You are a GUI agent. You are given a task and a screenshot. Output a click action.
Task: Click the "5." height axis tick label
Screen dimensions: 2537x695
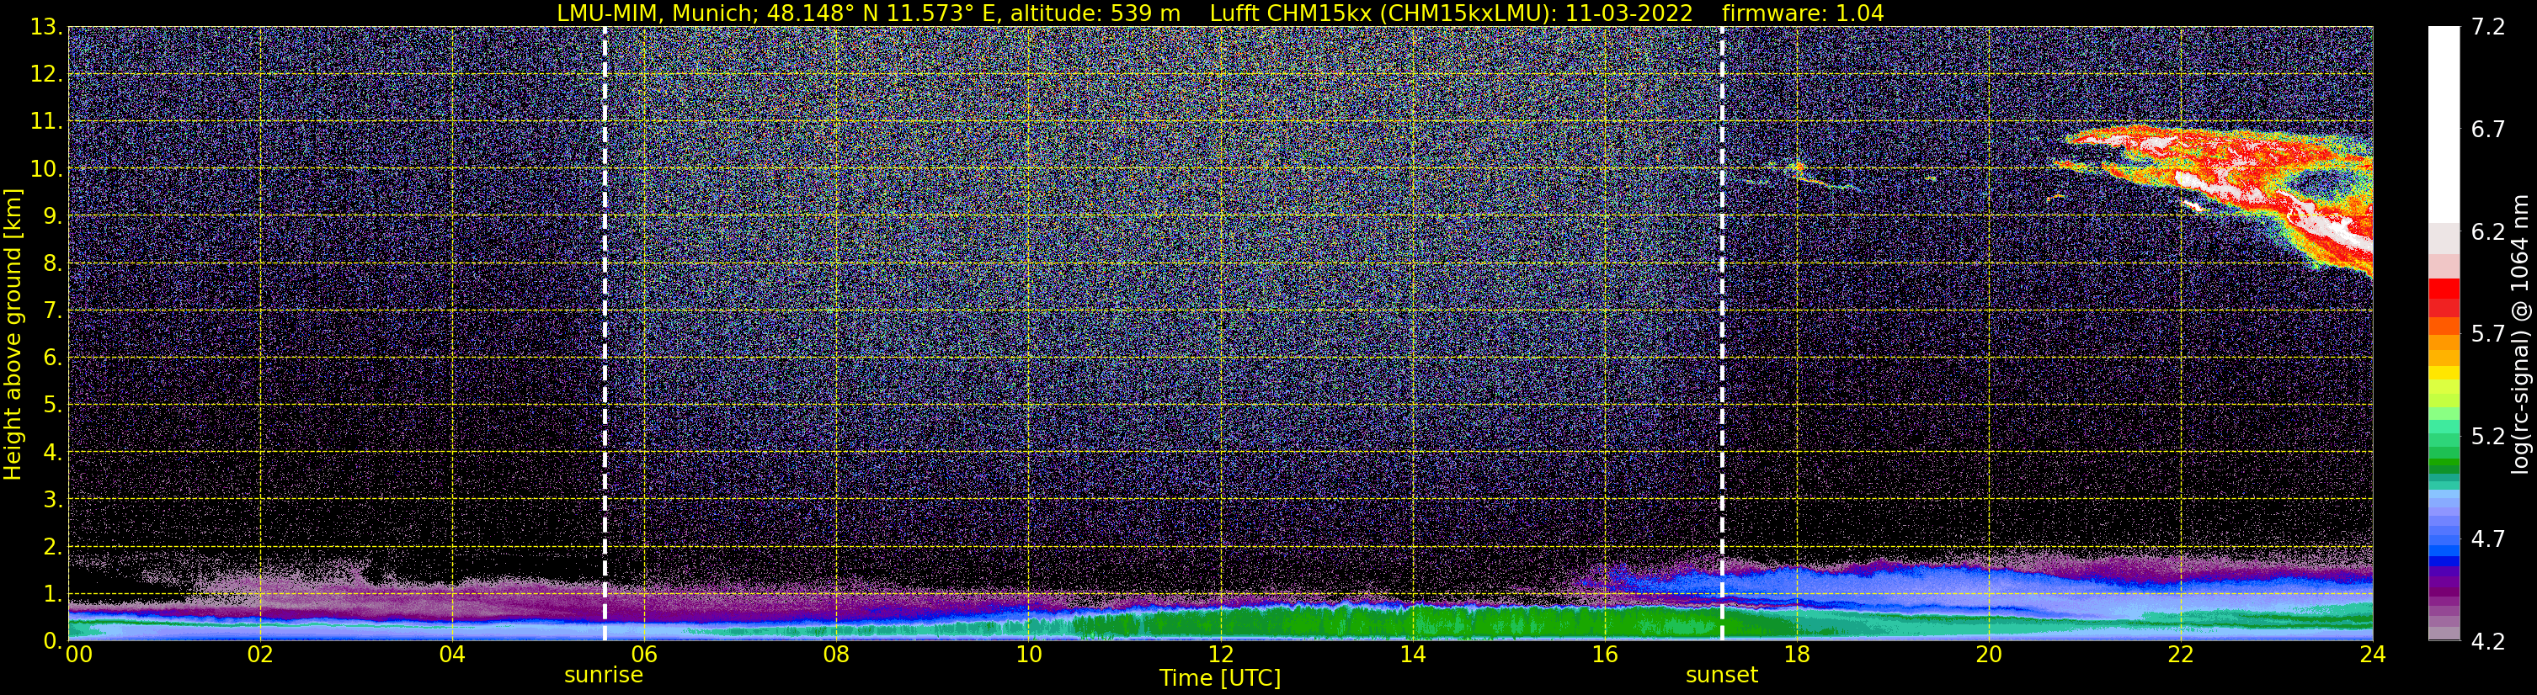[52, 405]
